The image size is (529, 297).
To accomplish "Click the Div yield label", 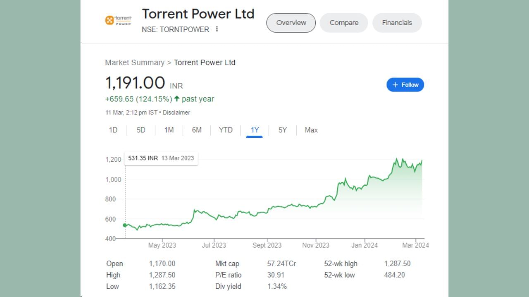I will coord(228,286).
